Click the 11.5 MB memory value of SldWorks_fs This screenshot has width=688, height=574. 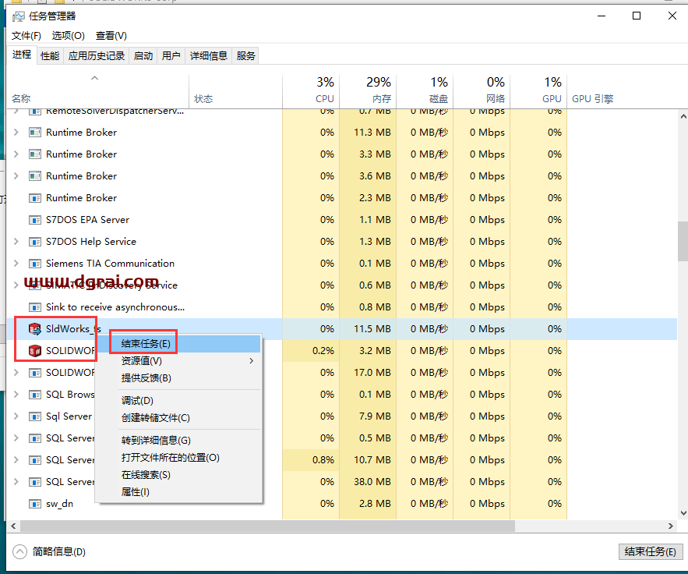tap(372, 329)
